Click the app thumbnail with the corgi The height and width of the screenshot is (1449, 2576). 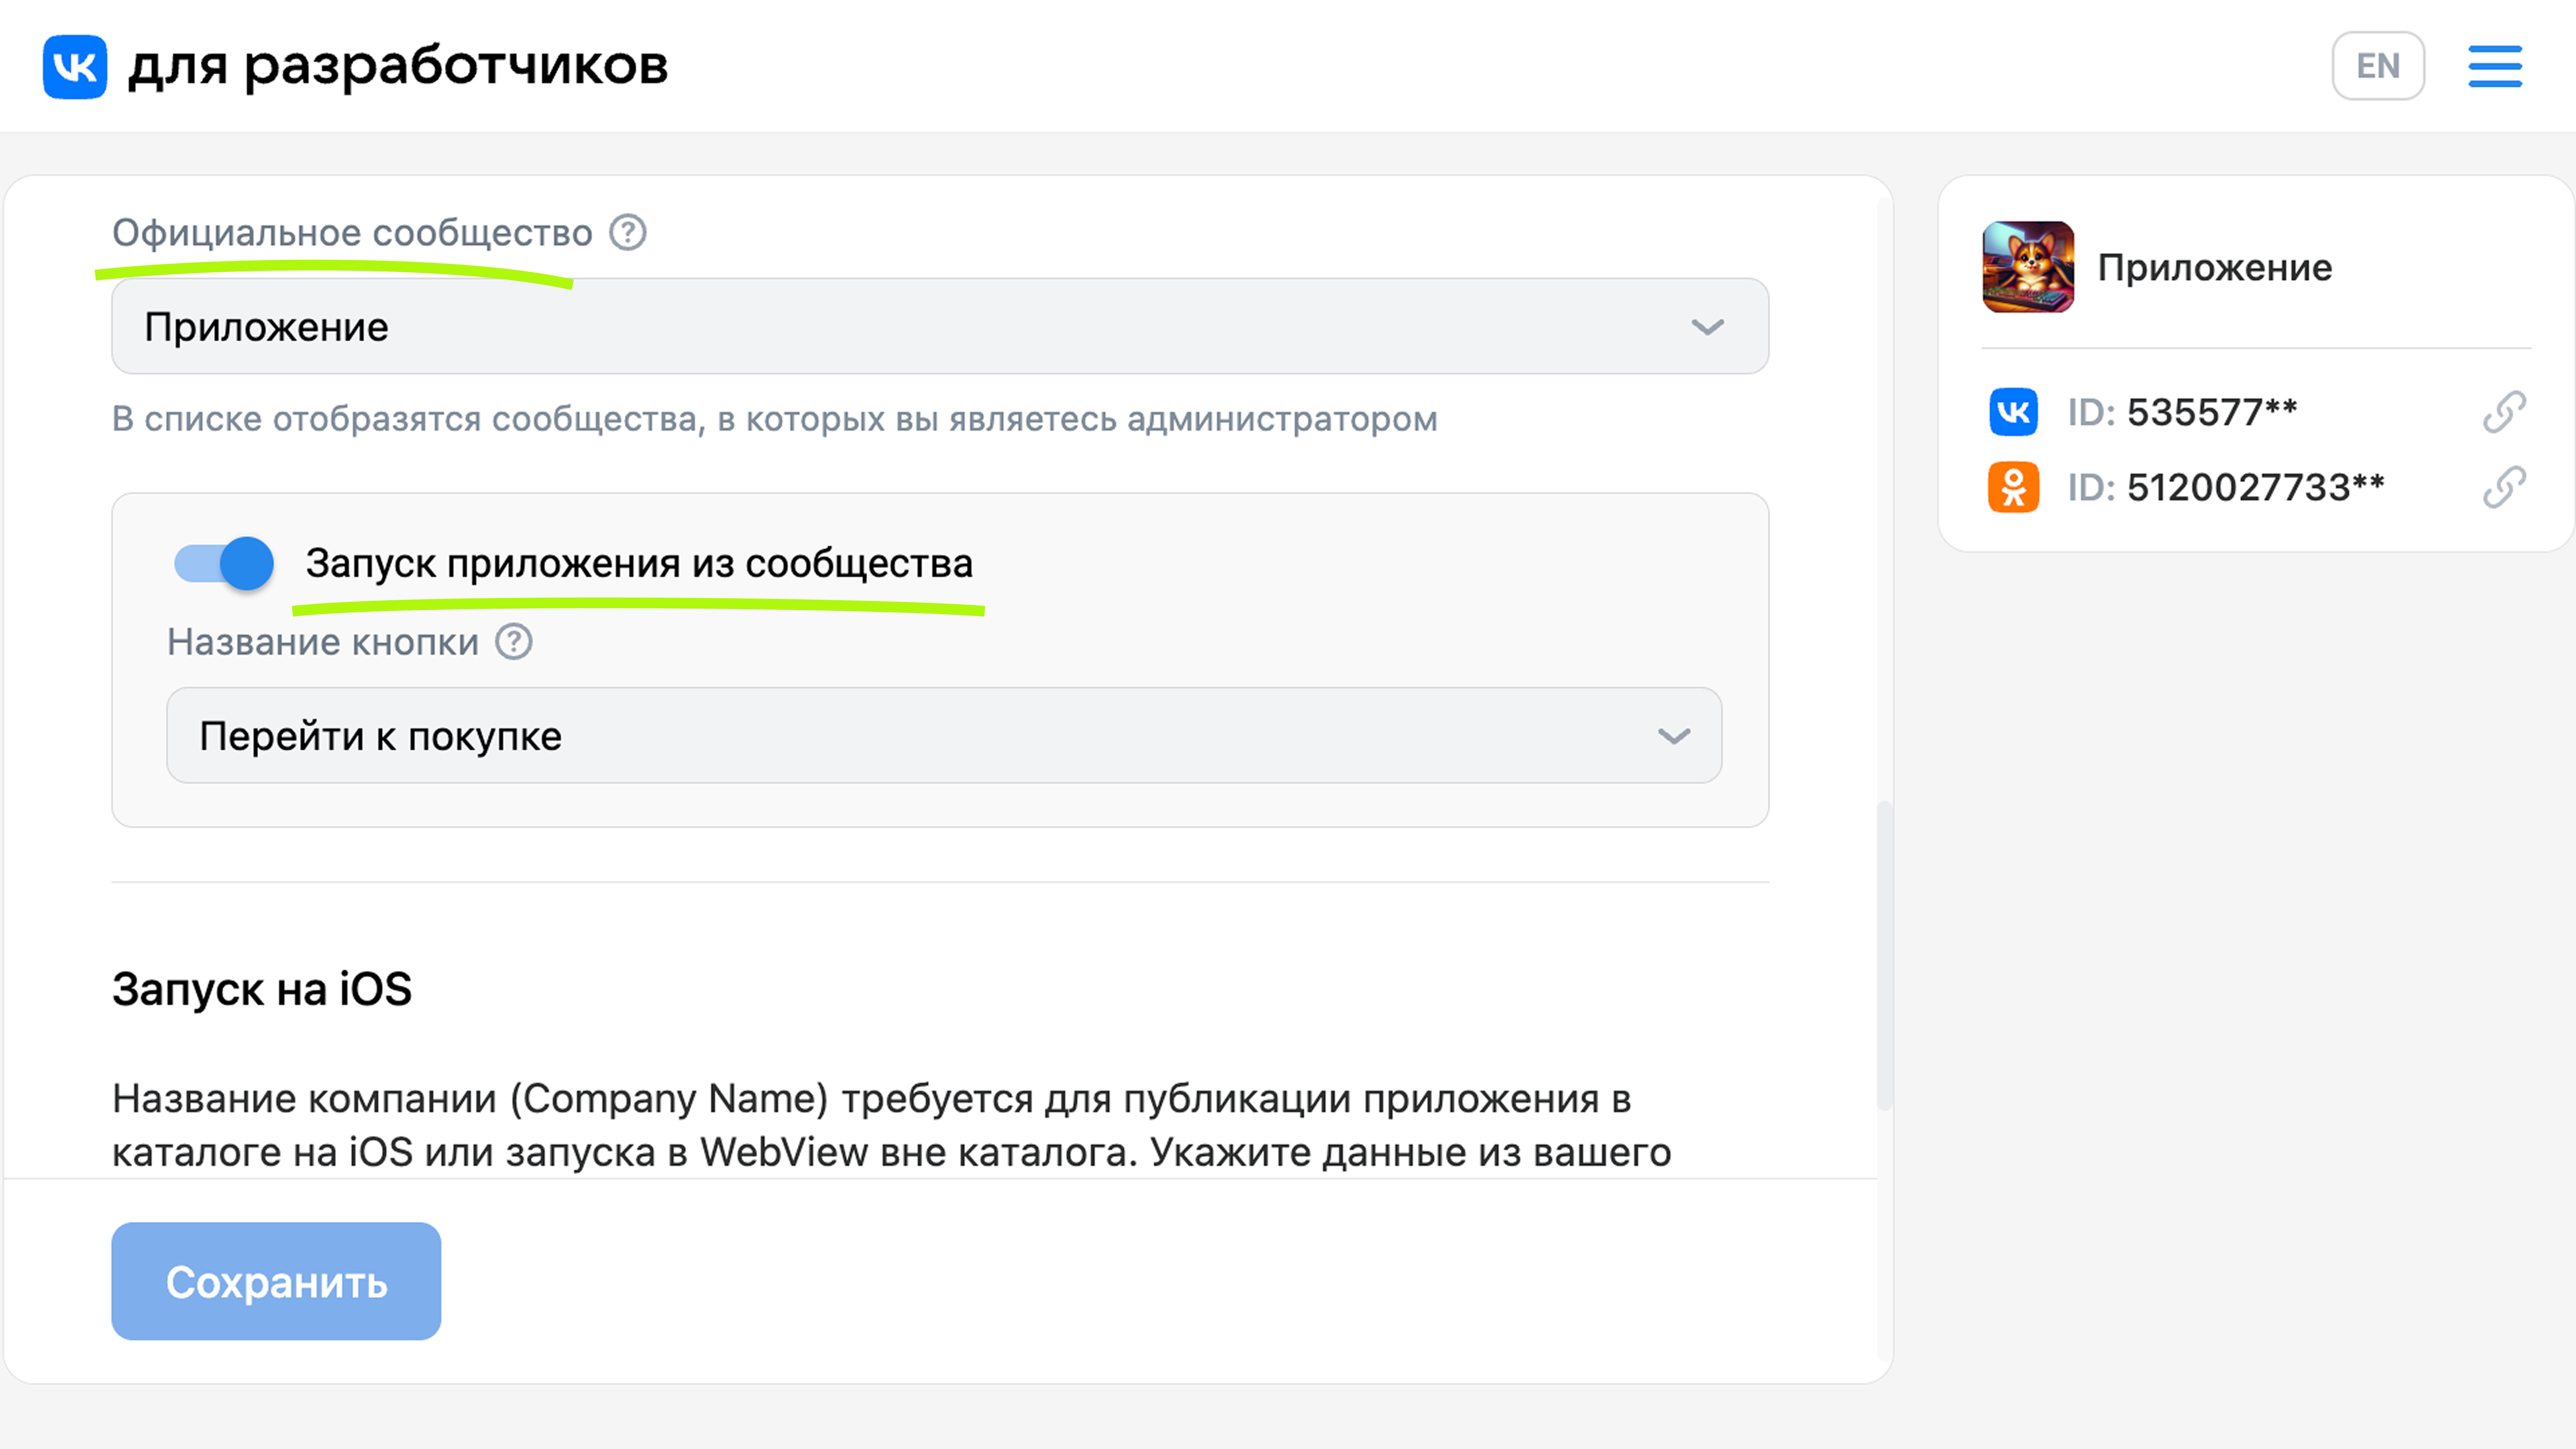[2028, 267]
